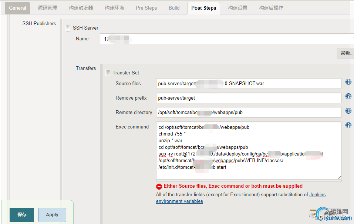Click into the Remove prefix input
Viewport: 354px width, 224px height.
pyautogui.click(x=249, y=98)
